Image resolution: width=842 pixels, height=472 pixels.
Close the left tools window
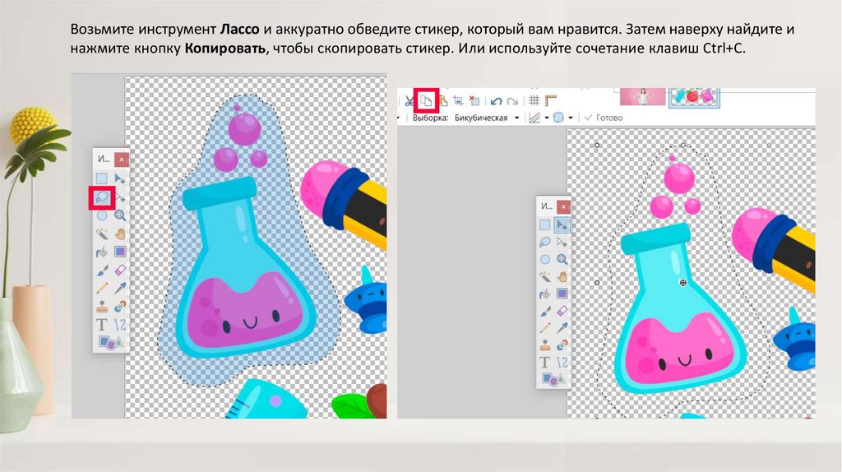click(121, 160)
